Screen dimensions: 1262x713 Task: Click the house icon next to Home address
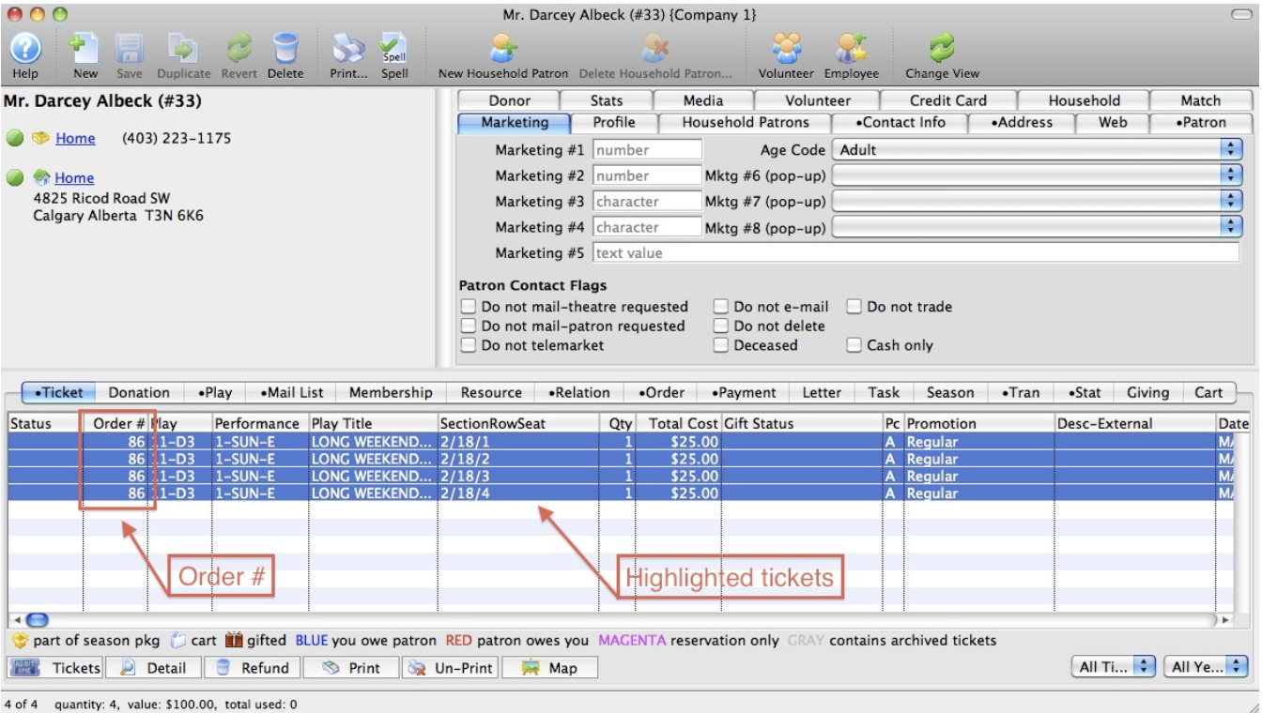point(40,177)
